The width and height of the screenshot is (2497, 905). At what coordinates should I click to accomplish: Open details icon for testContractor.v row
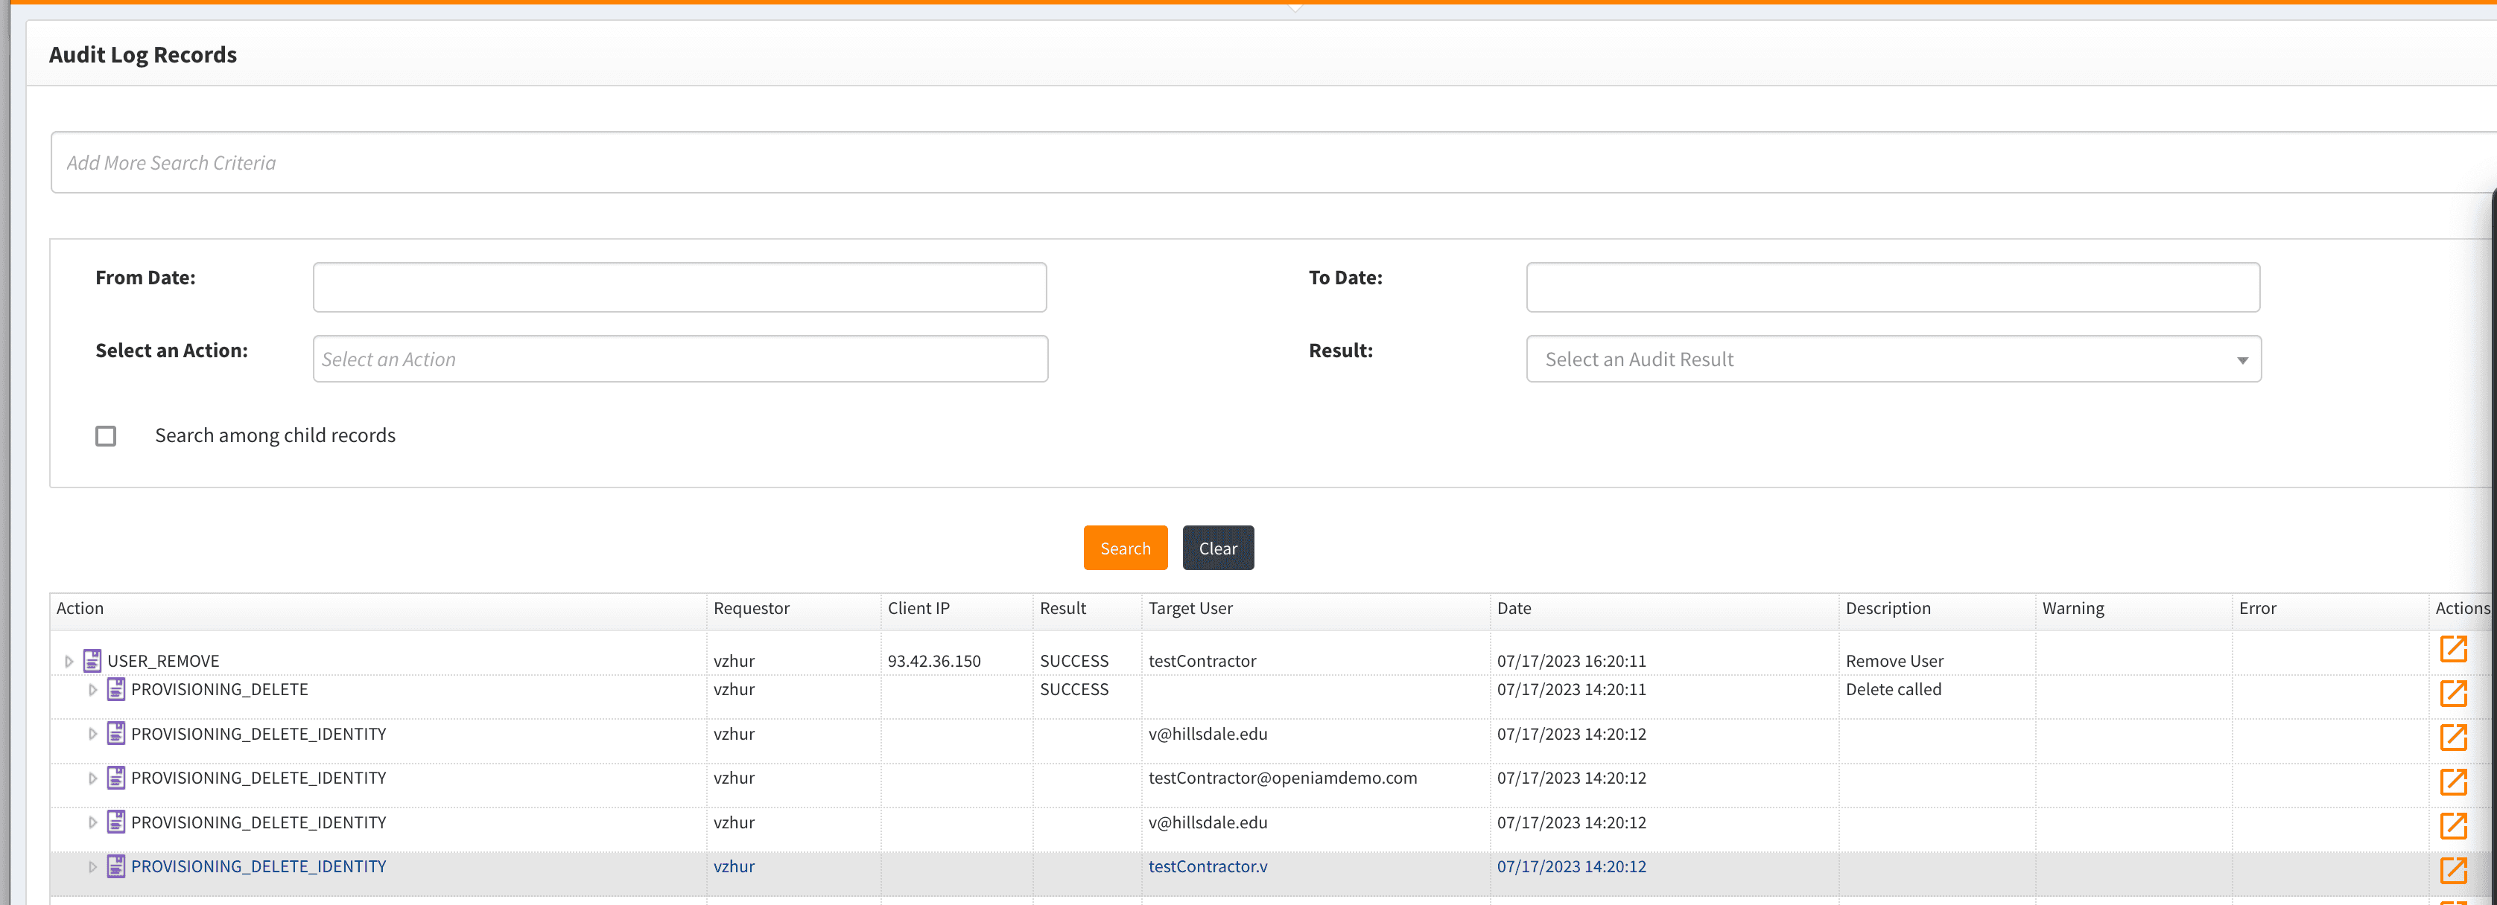(x=2452, y=870)
